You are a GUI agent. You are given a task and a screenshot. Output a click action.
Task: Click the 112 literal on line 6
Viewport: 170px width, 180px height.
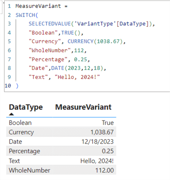point(79,50)
